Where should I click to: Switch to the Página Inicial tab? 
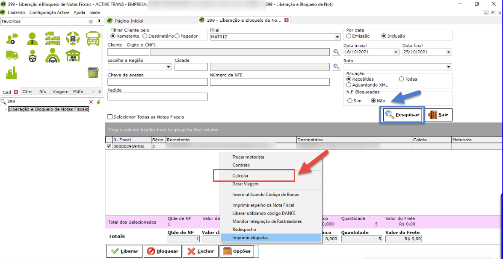pos(128,21)
